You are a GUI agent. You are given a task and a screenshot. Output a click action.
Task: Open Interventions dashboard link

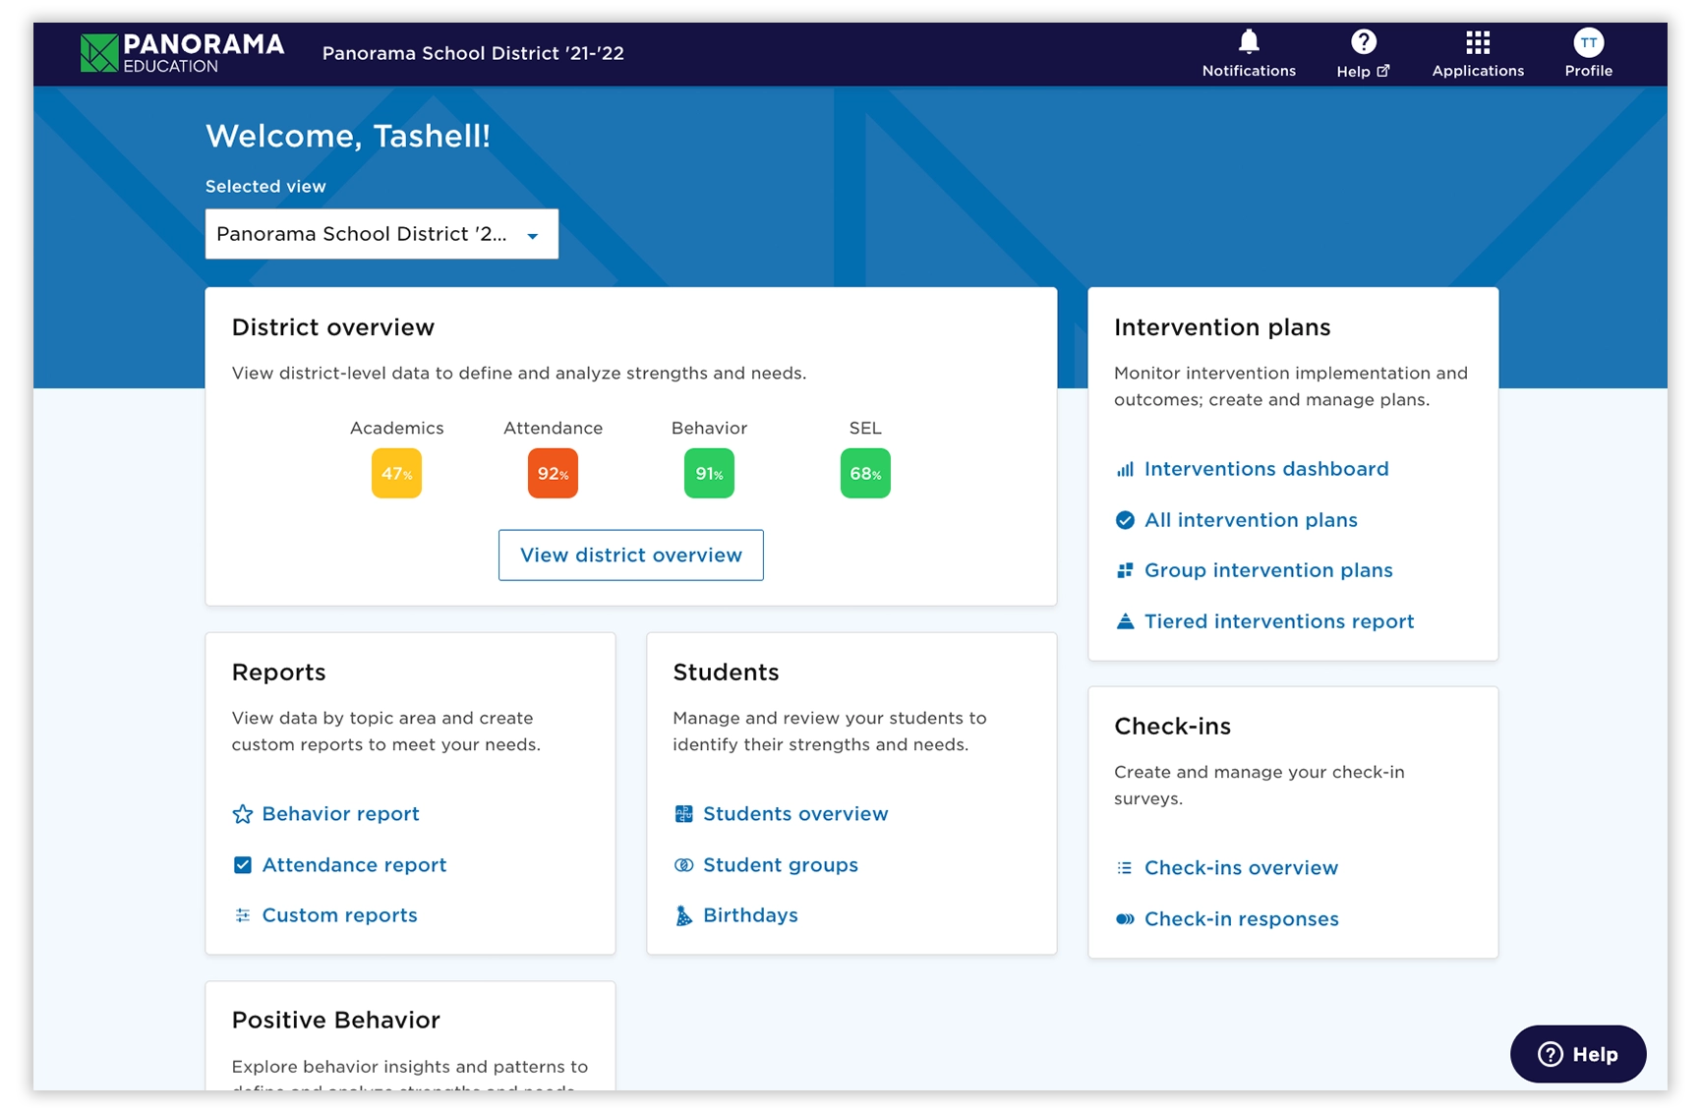[1266, 469]
